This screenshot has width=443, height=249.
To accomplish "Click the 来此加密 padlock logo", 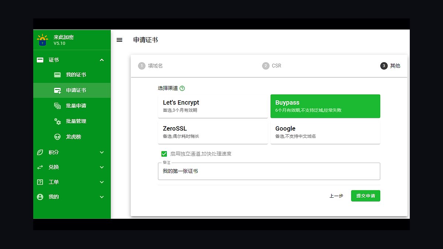I will pos(43,40).
